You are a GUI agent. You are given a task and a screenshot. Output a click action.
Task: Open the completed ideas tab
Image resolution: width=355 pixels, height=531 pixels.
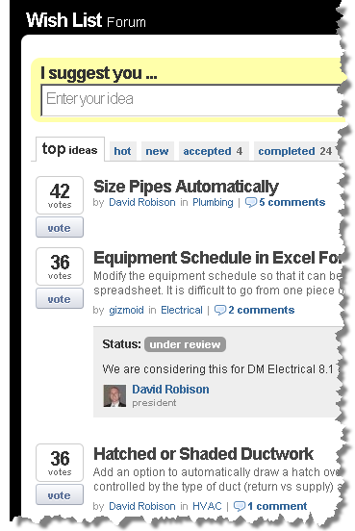(x=295, y=151)
